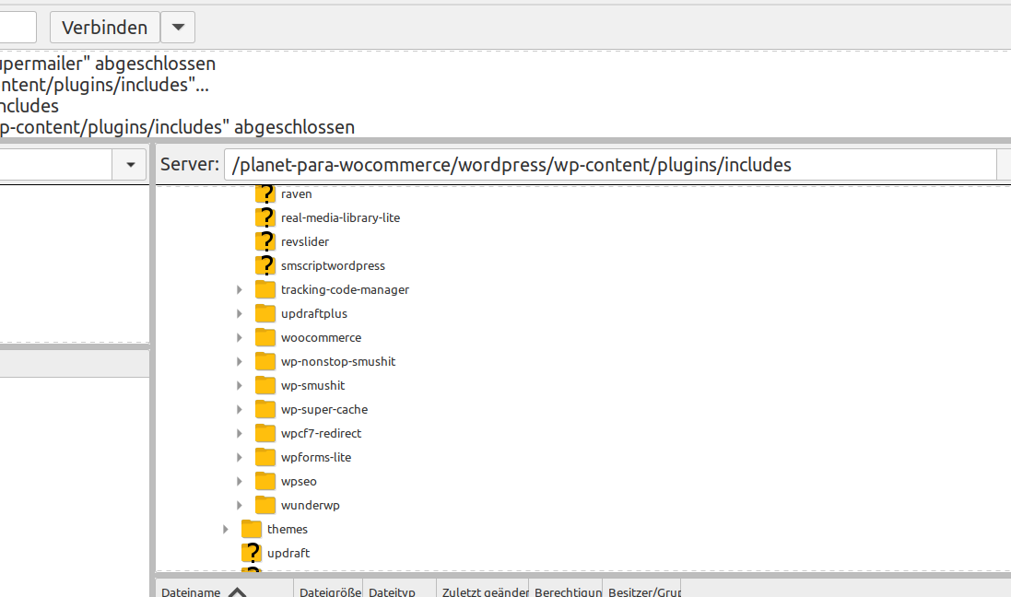
Task: Expand the updraftplus tree node
Action: click(x=240, y=313)
